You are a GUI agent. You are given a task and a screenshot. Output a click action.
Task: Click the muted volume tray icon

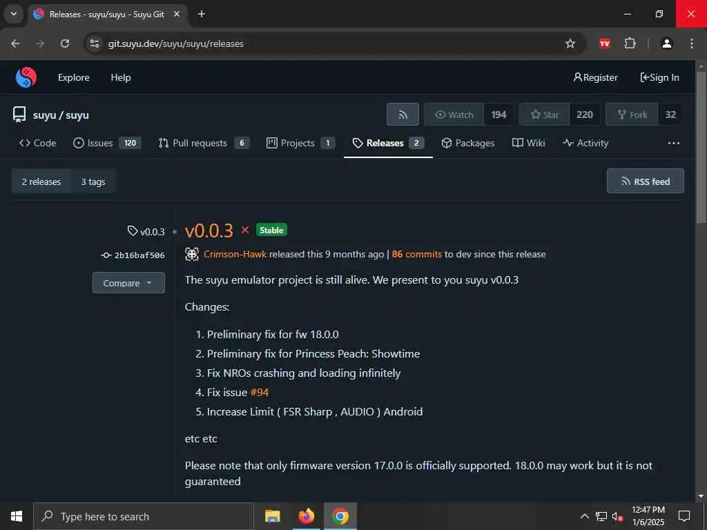coord(617,516)
